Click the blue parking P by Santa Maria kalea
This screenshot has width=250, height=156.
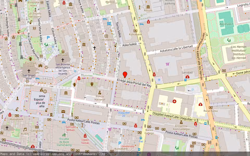pos(48,38)
